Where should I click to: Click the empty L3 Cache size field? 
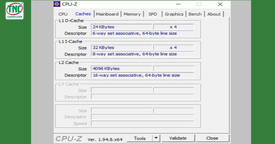121,90
